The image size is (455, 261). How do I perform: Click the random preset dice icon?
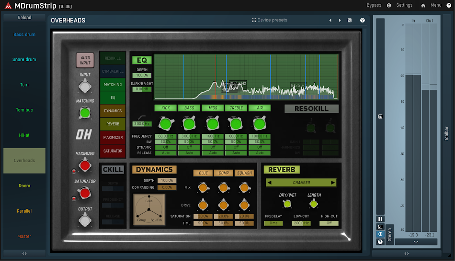click(350, 20)
